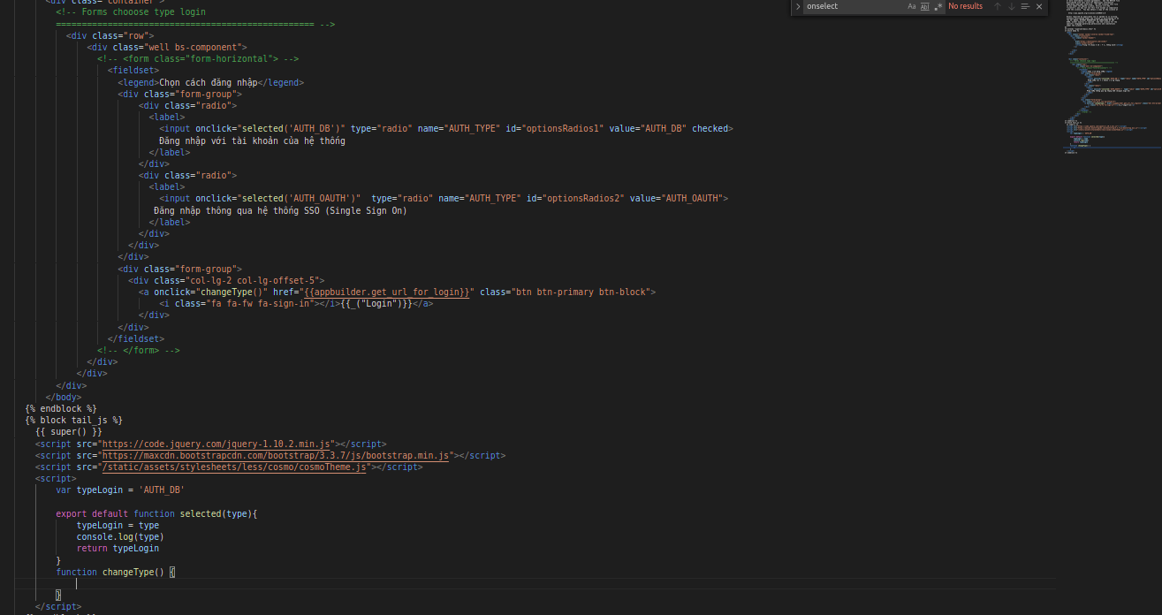This screenshot has width=1162, height=615.
Task: Open the cosmoTheme.js static path link
Action: pyautogui.click(x=234, y=467)
